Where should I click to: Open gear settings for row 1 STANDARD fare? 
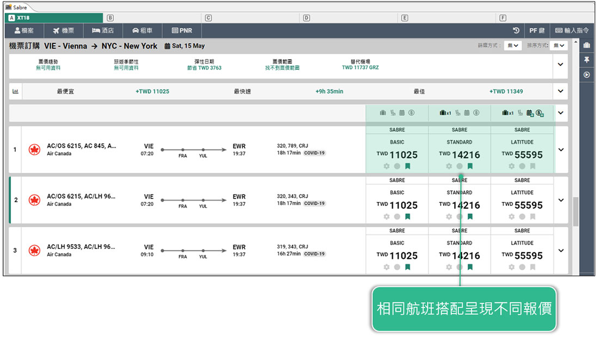click(x=449, y=166)
